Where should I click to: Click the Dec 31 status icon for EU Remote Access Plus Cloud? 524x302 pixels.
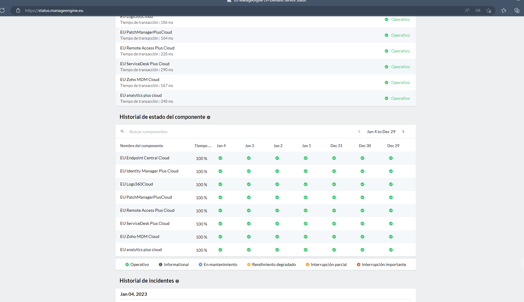334,211
